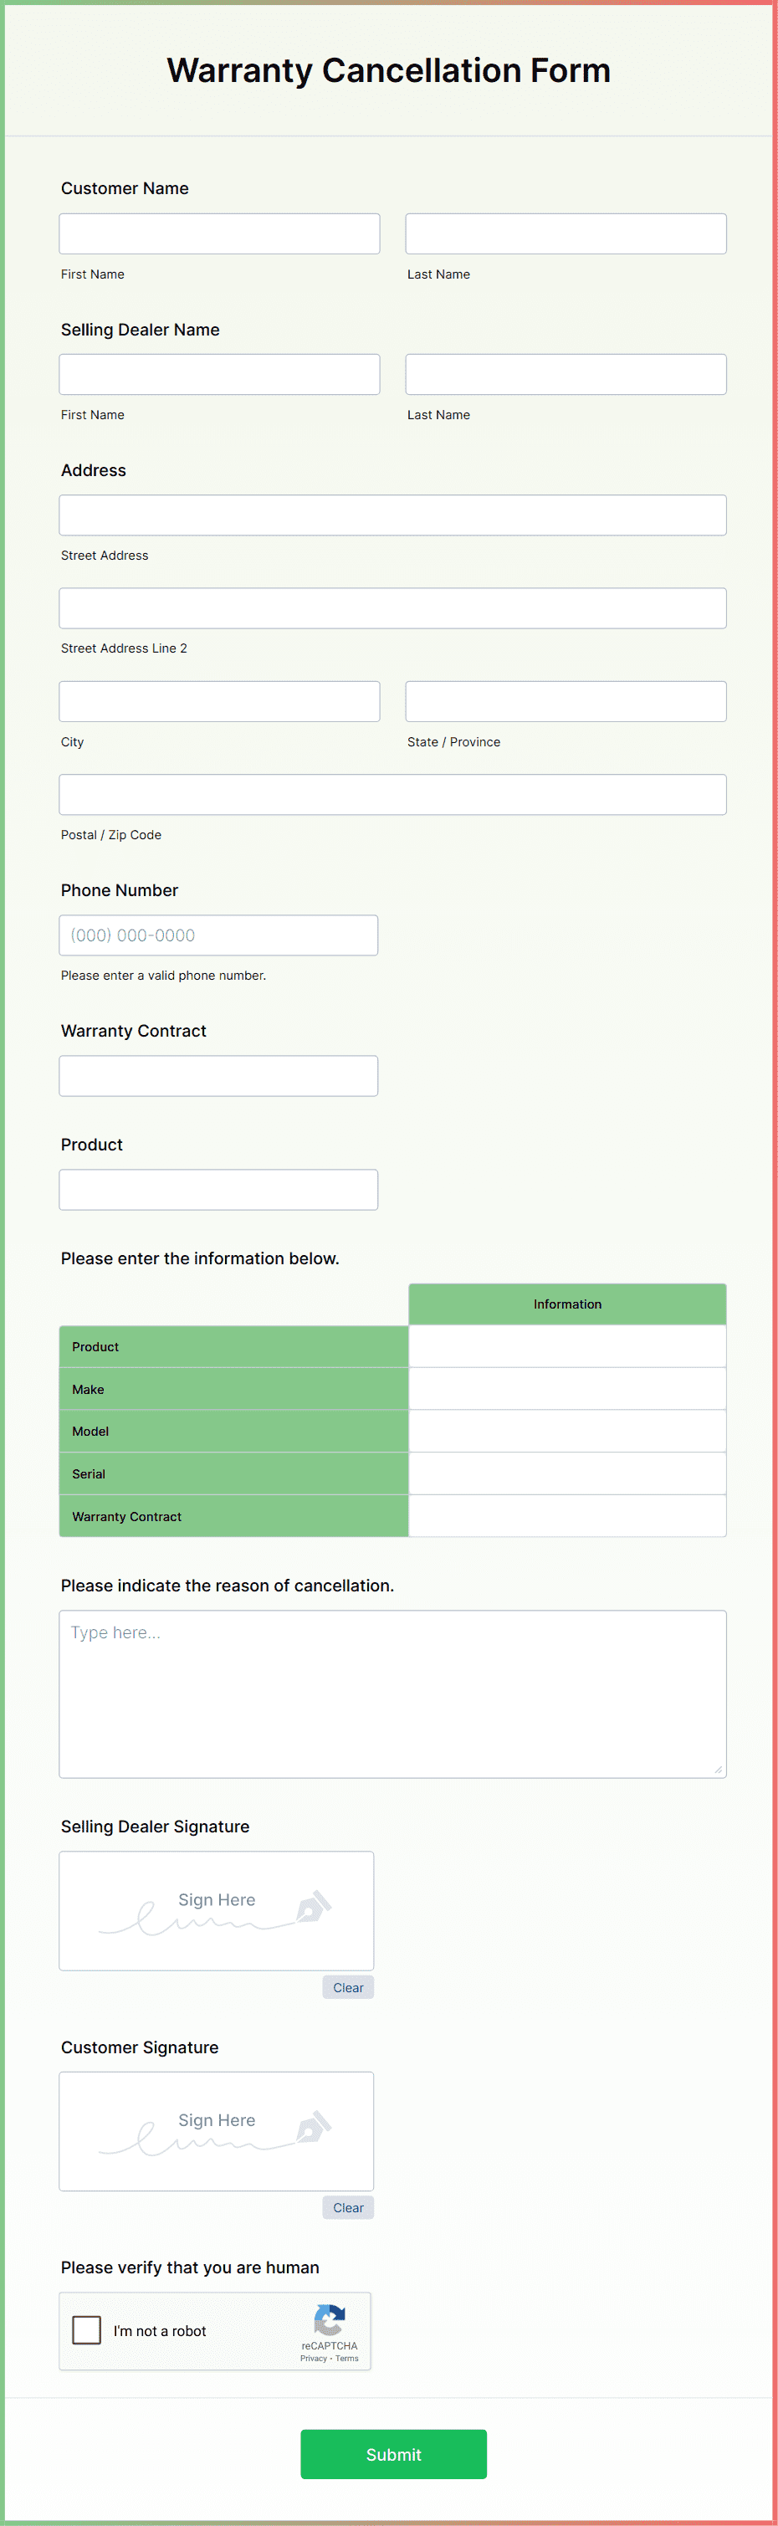Click the Model information cell in the table

click(566, 1431)
